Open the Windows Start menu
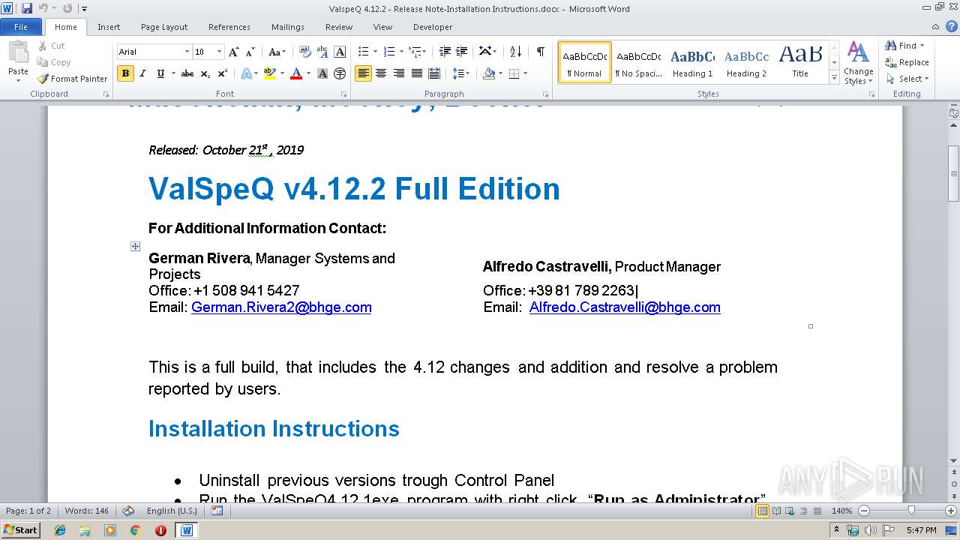The image size is (960, 540). [21, 530]
